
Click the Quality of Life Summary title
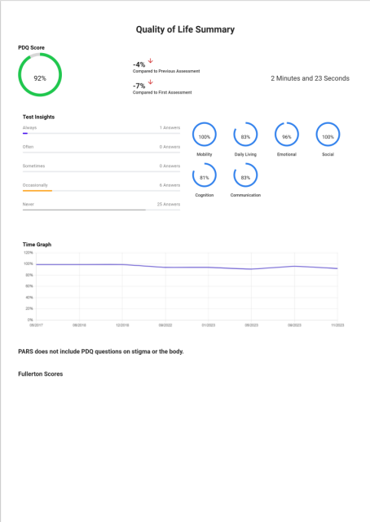(185, 29)
